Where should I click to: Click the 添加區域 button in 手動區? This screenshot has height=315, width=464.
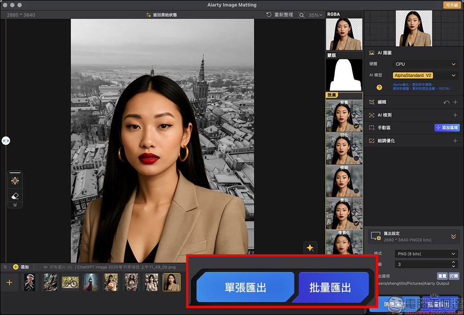tap(447, 127)
